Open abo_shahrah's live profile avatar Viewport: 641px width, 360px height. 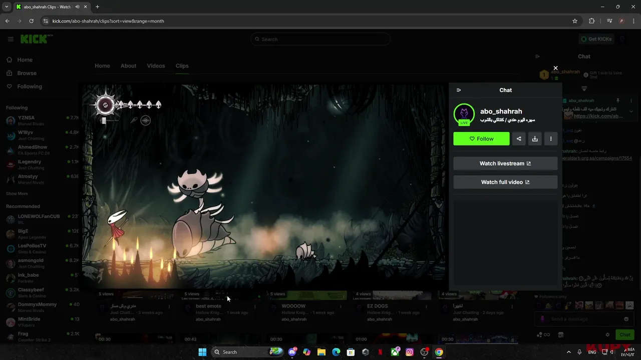click(x=464, y=114)
